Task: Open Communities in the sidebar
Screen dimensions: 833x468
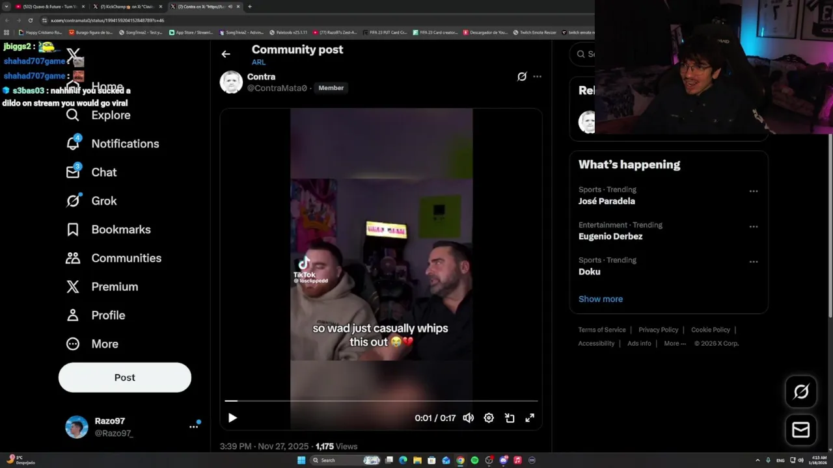Action: 113,258
